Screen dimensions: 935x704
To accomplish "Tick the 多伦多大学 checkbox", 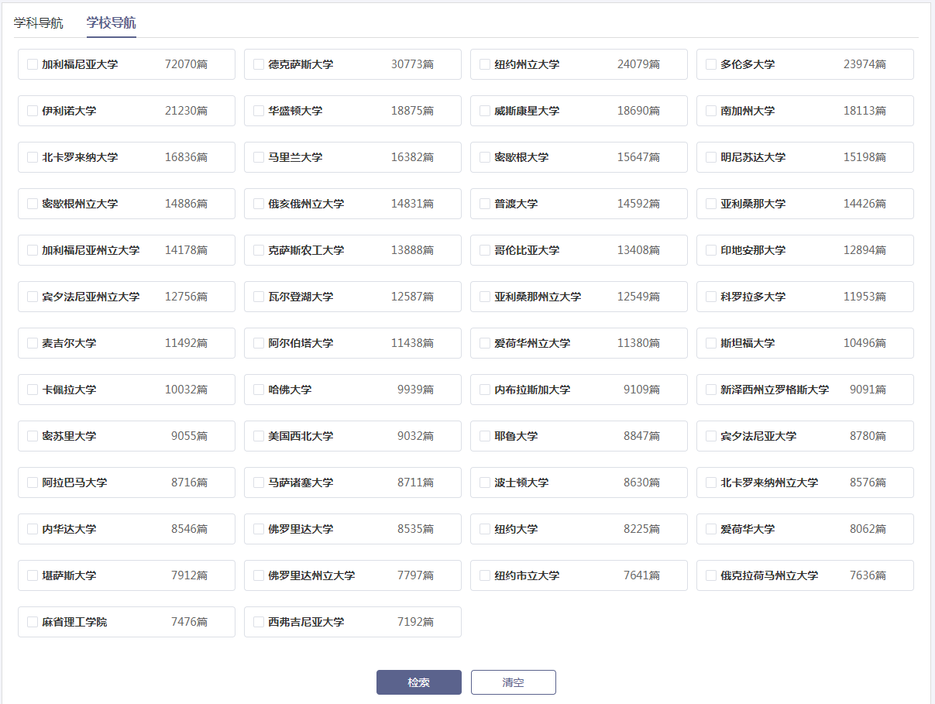I will [711, 64].
